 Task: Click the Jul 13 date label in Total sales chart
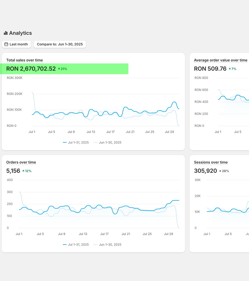coord(91,132)
